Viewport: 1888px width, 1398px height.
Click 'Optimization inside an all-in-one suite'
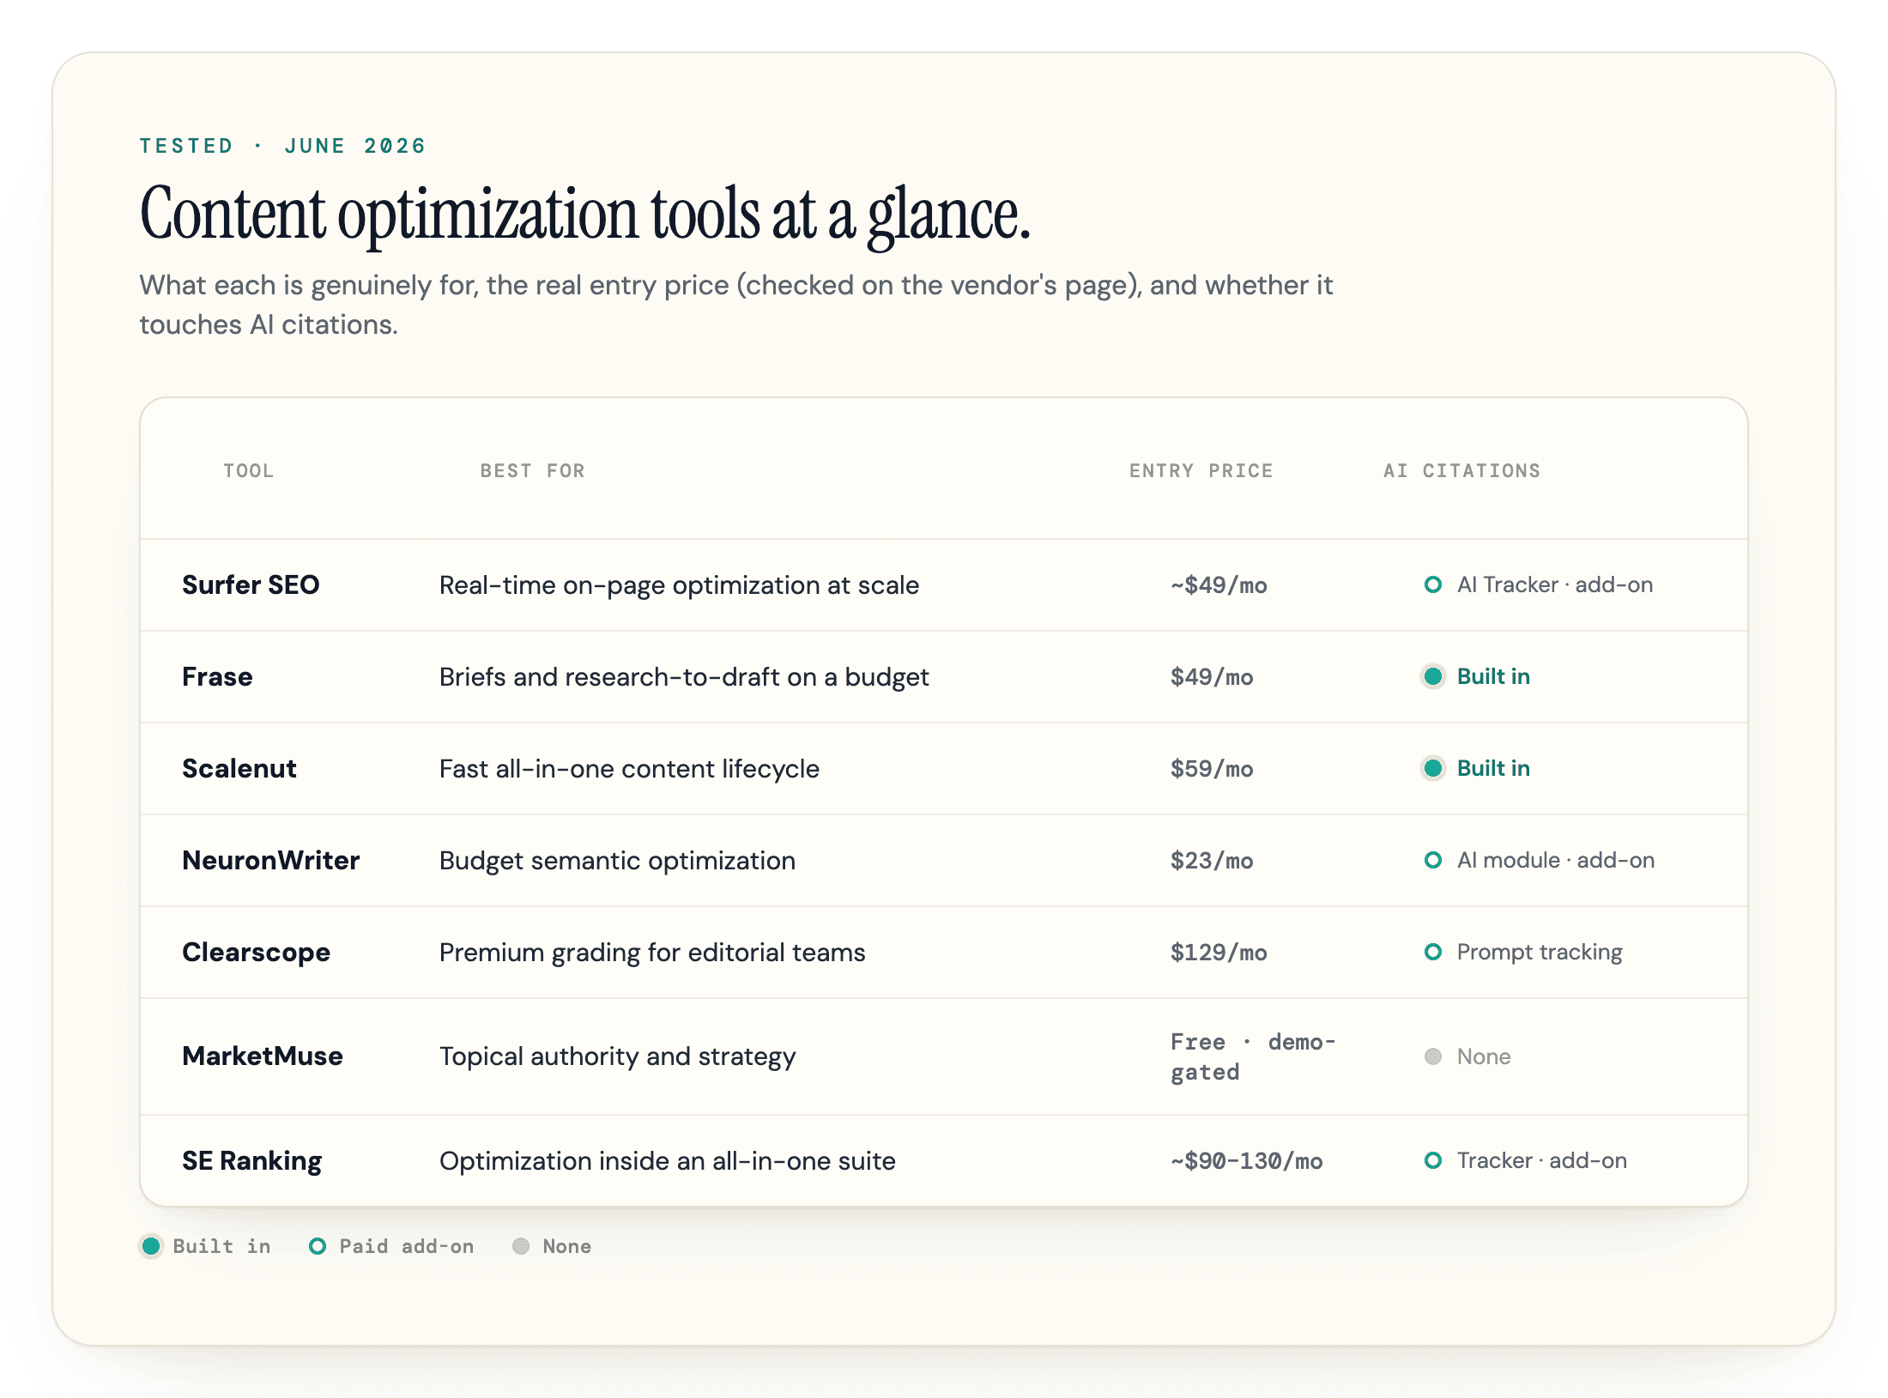pos(668,1161)
